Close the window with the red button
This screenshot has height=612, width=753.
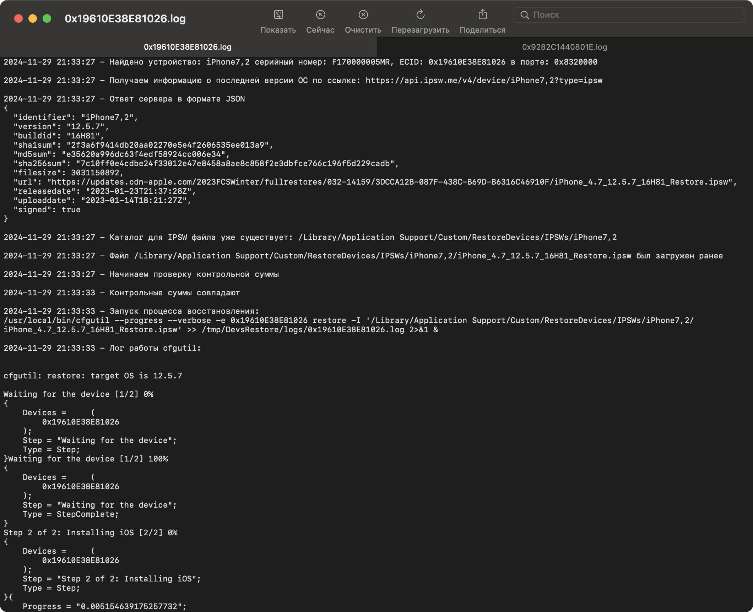pos(18,18)
